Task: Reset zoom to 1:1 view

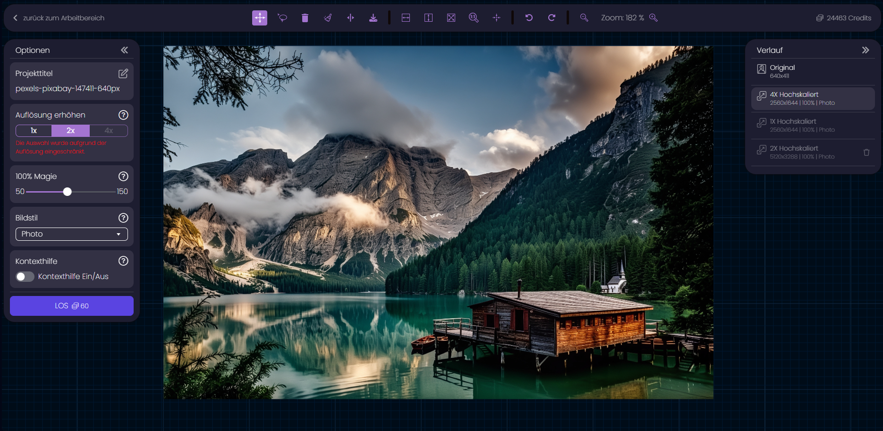Action: [x=474, y=18]
